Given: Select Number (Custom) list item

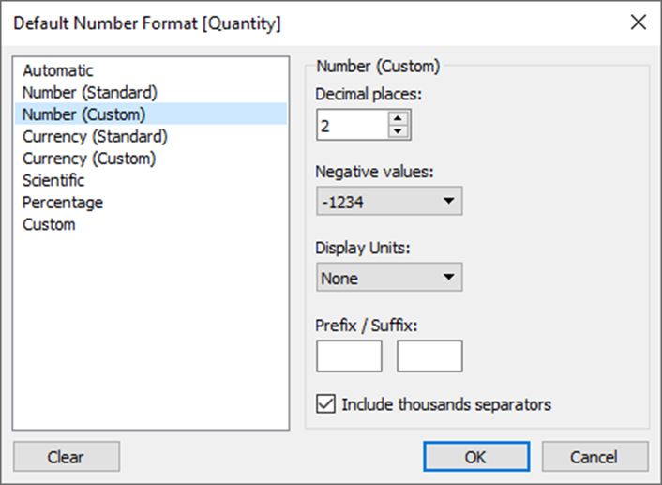Looking at the screenshot, I should tap(84, 114).
